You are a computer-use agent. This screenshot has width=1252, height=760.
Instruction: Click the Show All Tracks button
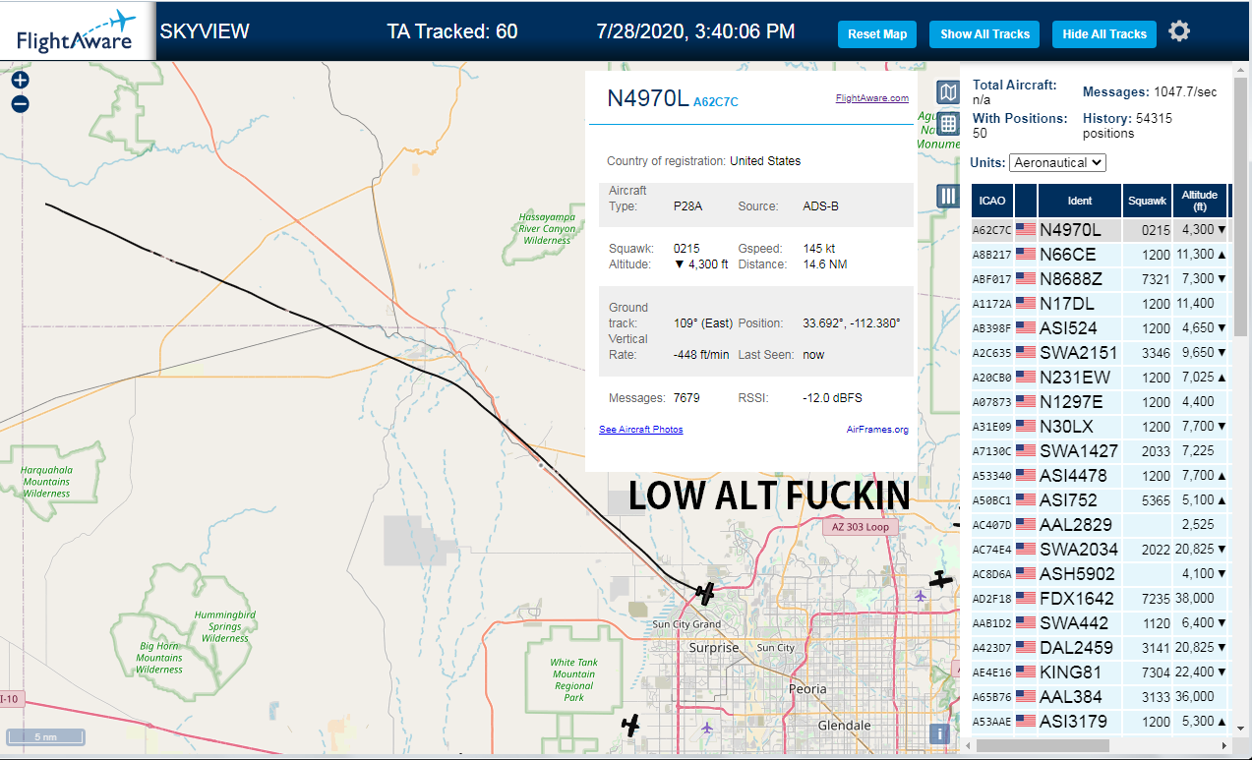click(x=984, y=33)
